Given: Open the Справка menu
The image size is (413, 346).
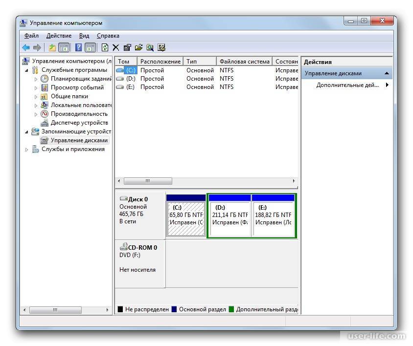Looking at the screenshot, I should pyautogui.click(x=108, y=36).
